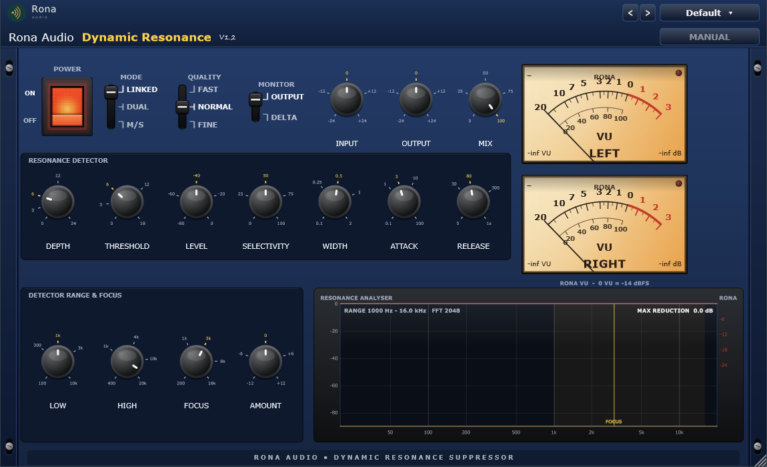Switch monitor to DELTA
767x467 pixels.
pos(283,117)
